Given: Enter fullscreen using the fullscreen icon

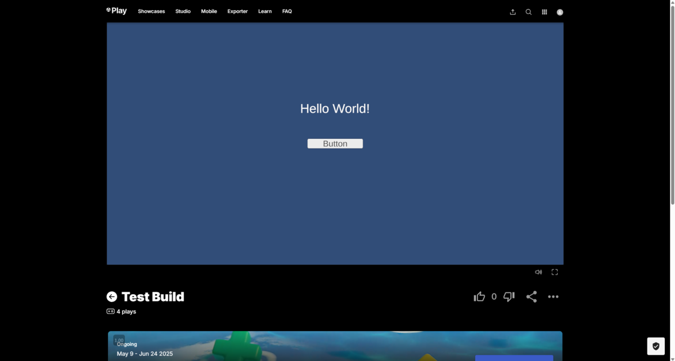Looking at the screenshot, I should 555,272.
